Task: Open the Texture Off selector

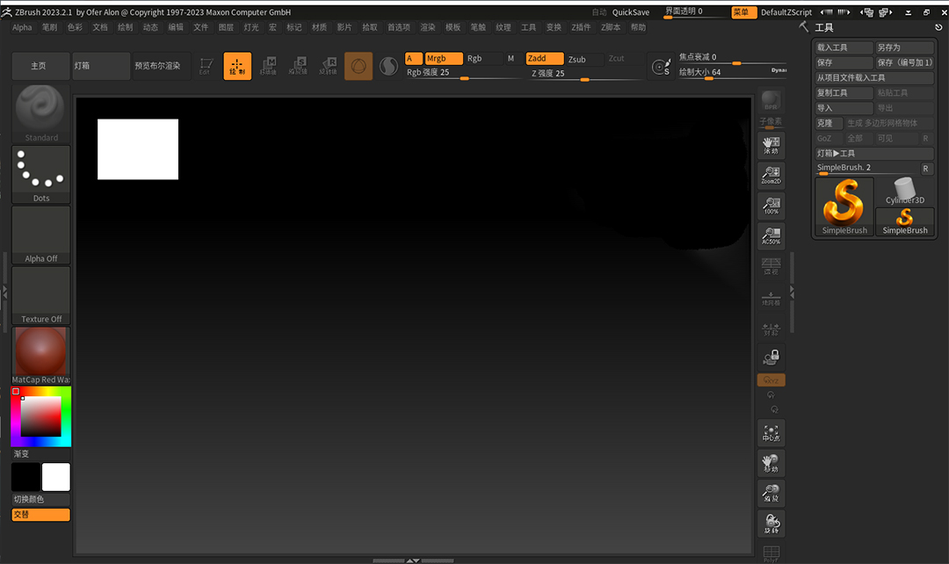Action: (41, 295)
